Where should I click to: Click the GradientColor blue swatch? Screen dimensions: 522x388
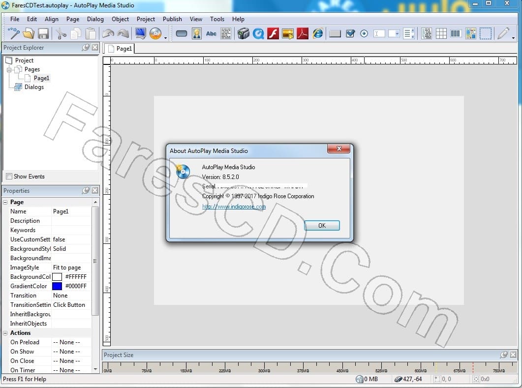click(57, 286)
